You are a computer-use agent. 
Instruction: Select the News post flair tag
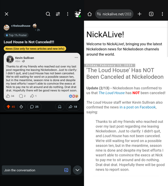pyautogui.click(x=35, y=49)
